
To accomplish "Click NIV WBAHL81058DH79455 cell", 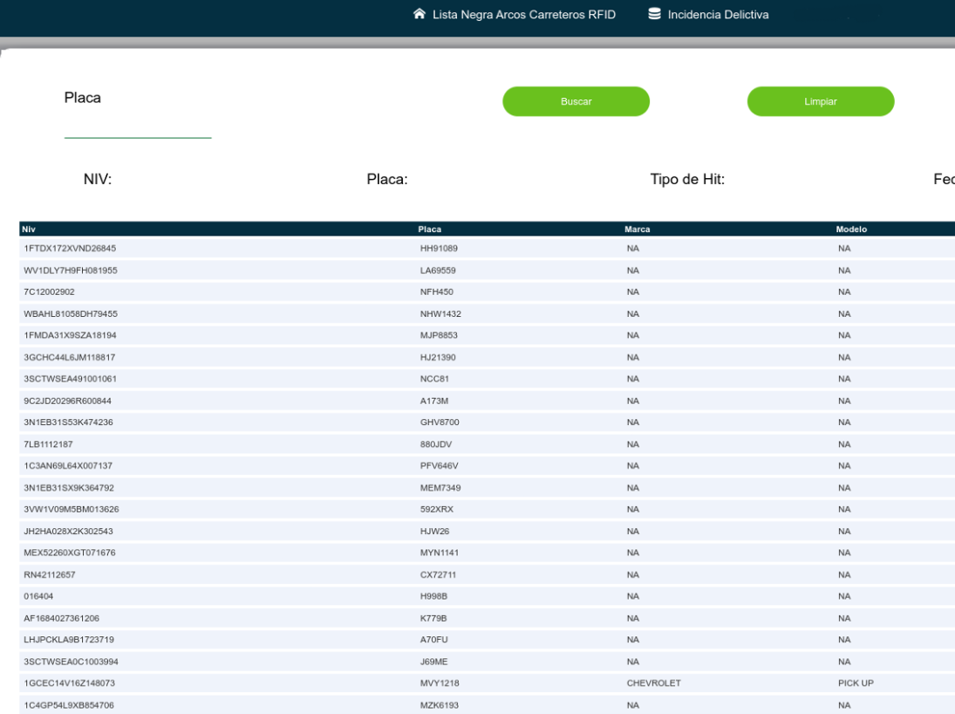I will pyautogui.click(x=71, y=313).
